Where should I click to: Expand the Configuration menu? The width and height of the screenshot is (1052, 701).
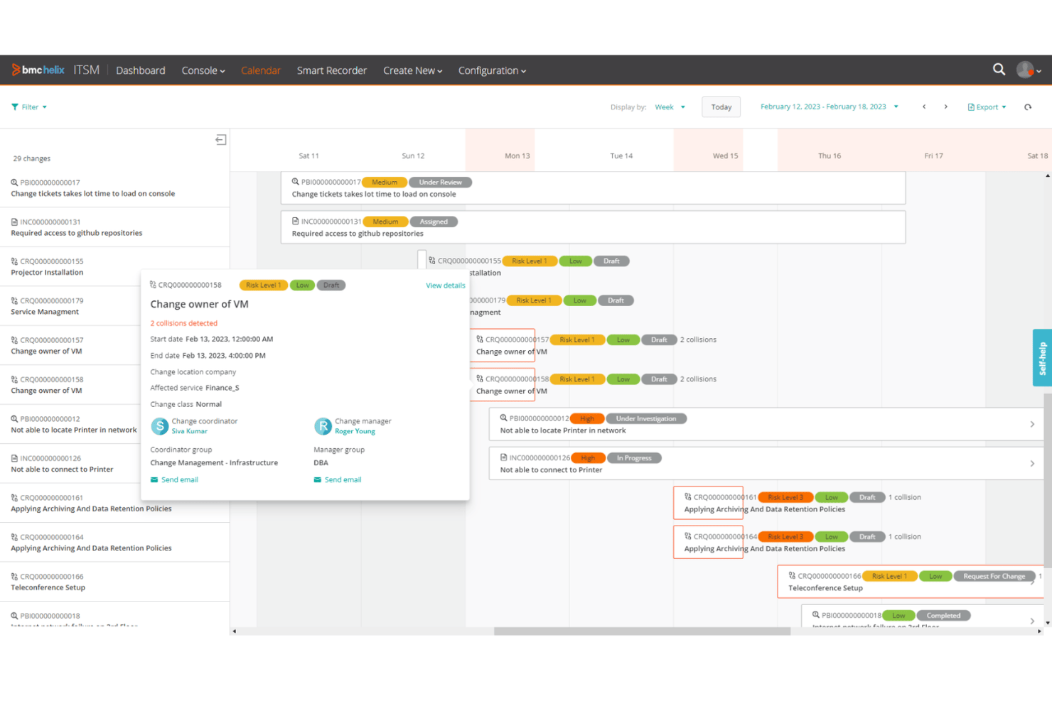tap(492, 70)
